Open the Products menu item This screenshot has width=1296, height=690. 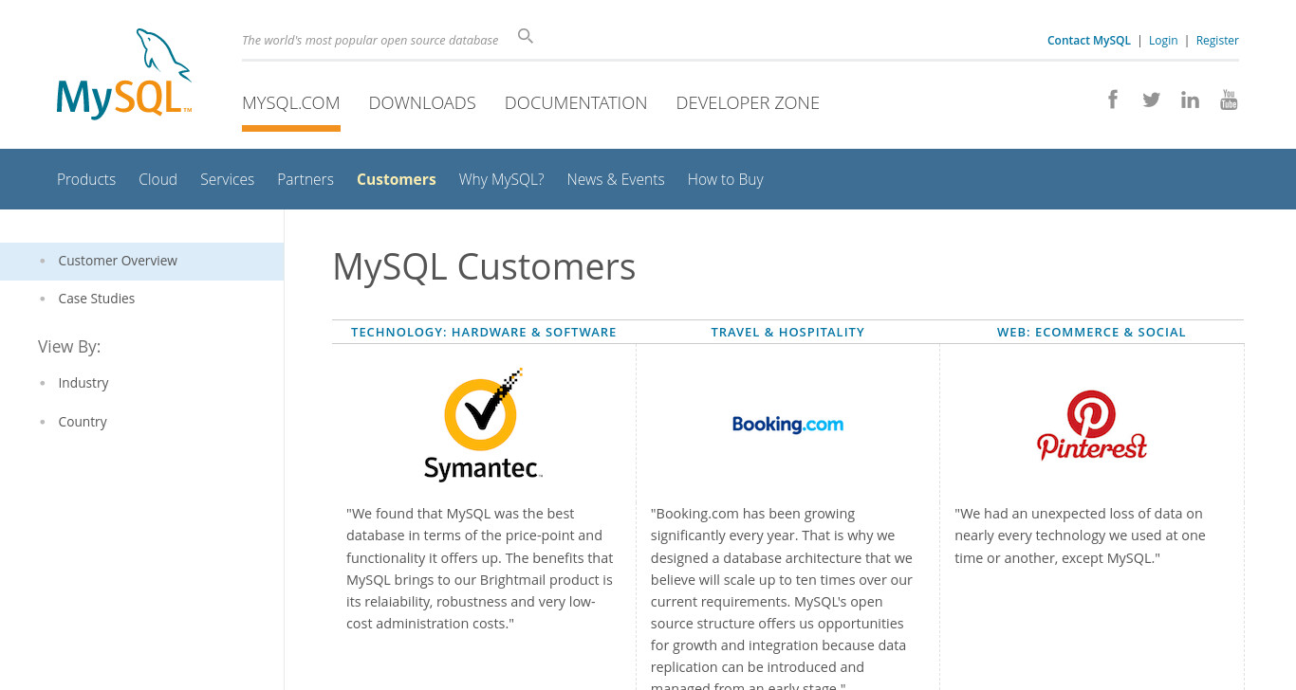click(x=86, y=179)
